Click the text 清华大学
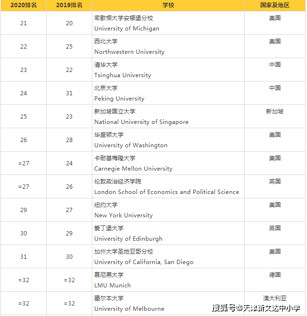 106,65
